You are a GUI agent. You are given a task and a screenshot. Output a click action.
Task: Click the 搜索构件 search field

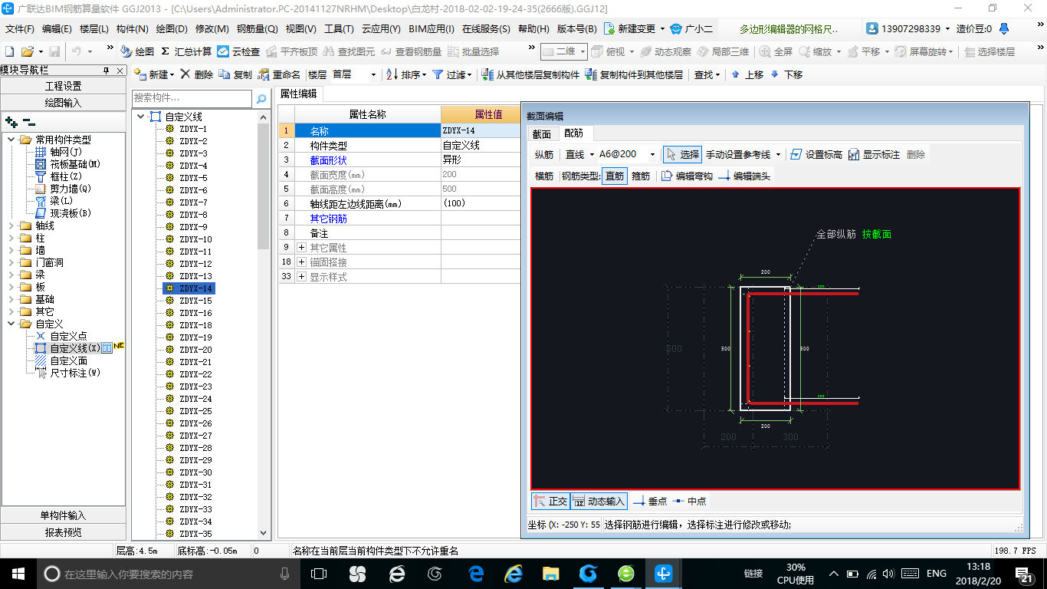(x=192, y=98)
